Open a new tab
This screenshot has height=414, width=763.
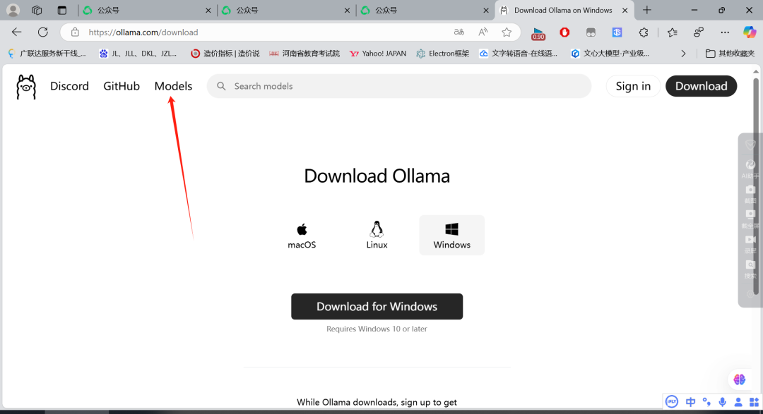[x=647, y=10]
